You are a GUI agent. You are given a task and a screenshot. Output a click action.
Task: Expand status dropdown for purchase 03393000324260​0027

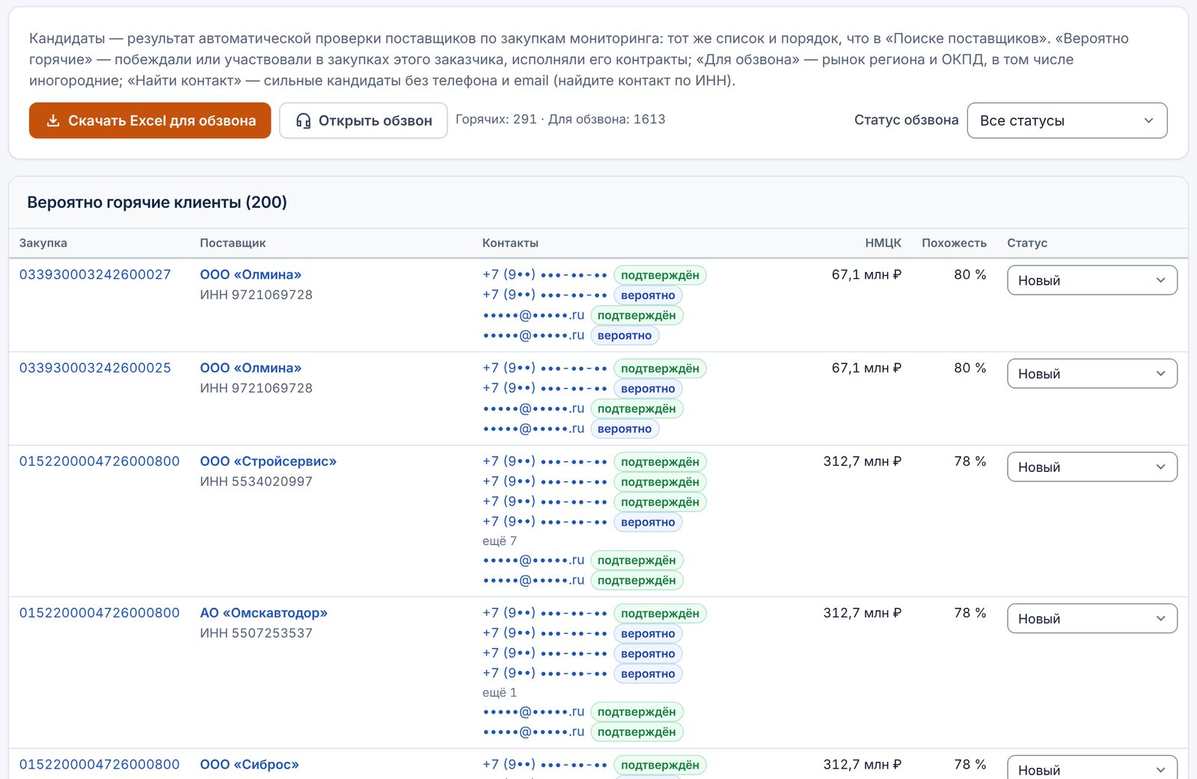pos(1092,280)
